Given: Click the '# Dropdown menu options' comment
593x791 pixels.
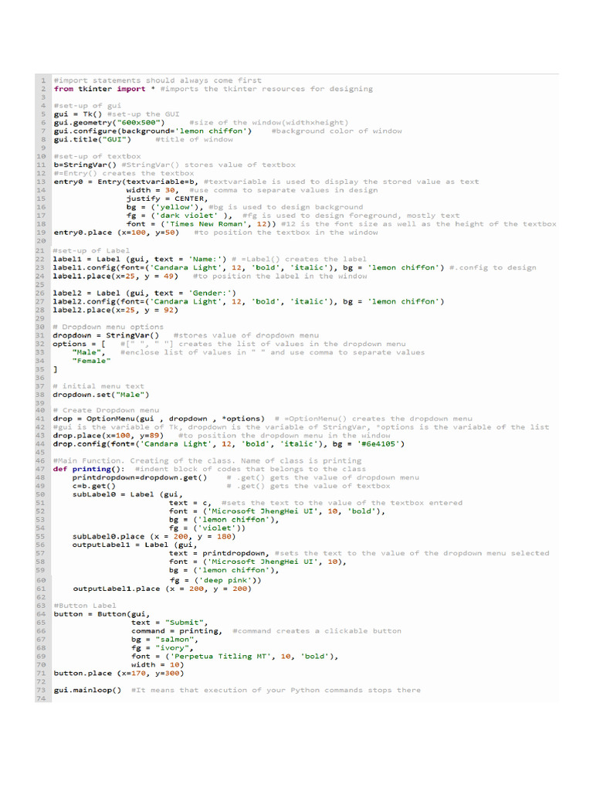Looking at the screenshot, I should pyautogui.click(x=108, y=327).
